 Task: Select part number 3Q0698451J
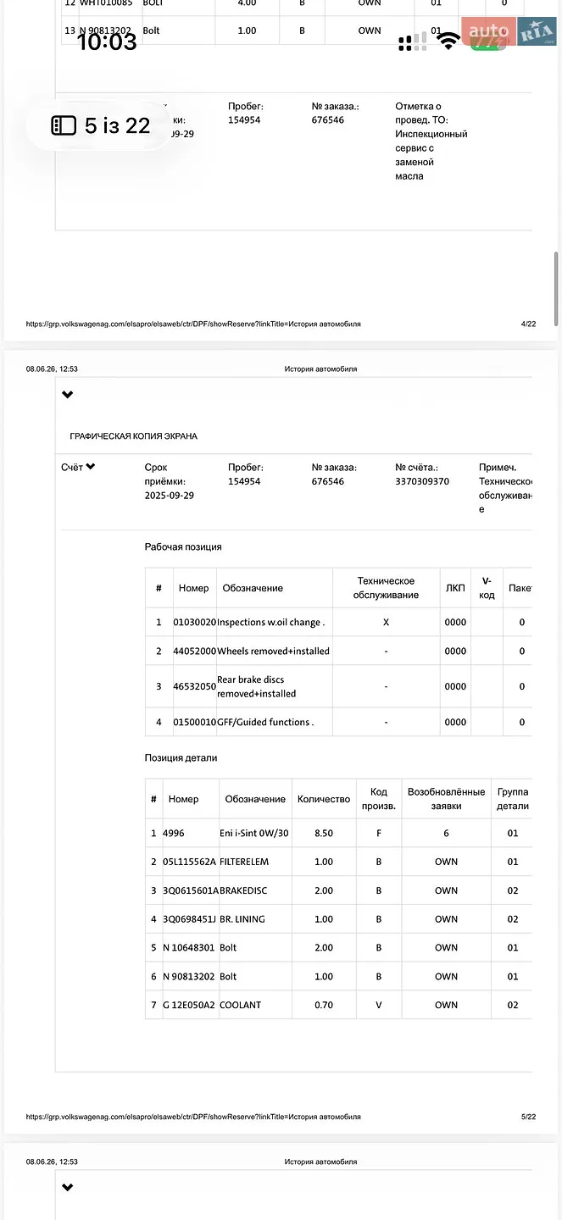(189, 919)
